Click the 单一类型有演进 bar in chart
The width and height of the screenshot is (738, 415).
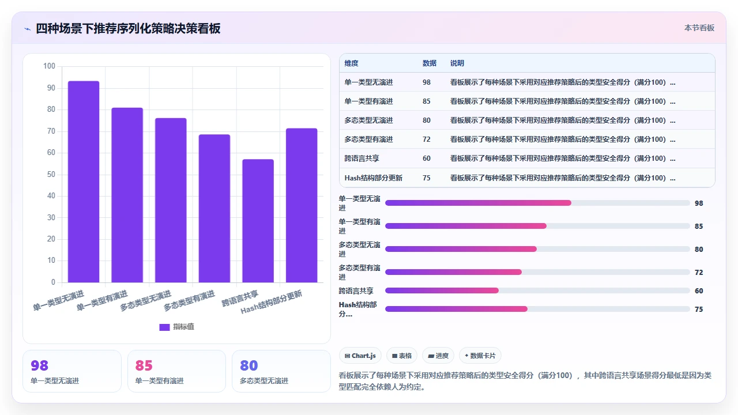point(127,195)
